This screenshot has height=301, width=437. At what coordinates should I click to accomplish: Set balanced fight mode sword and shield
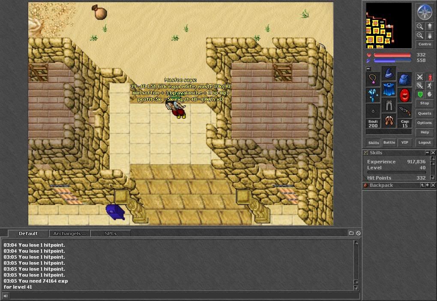[420, 86]
